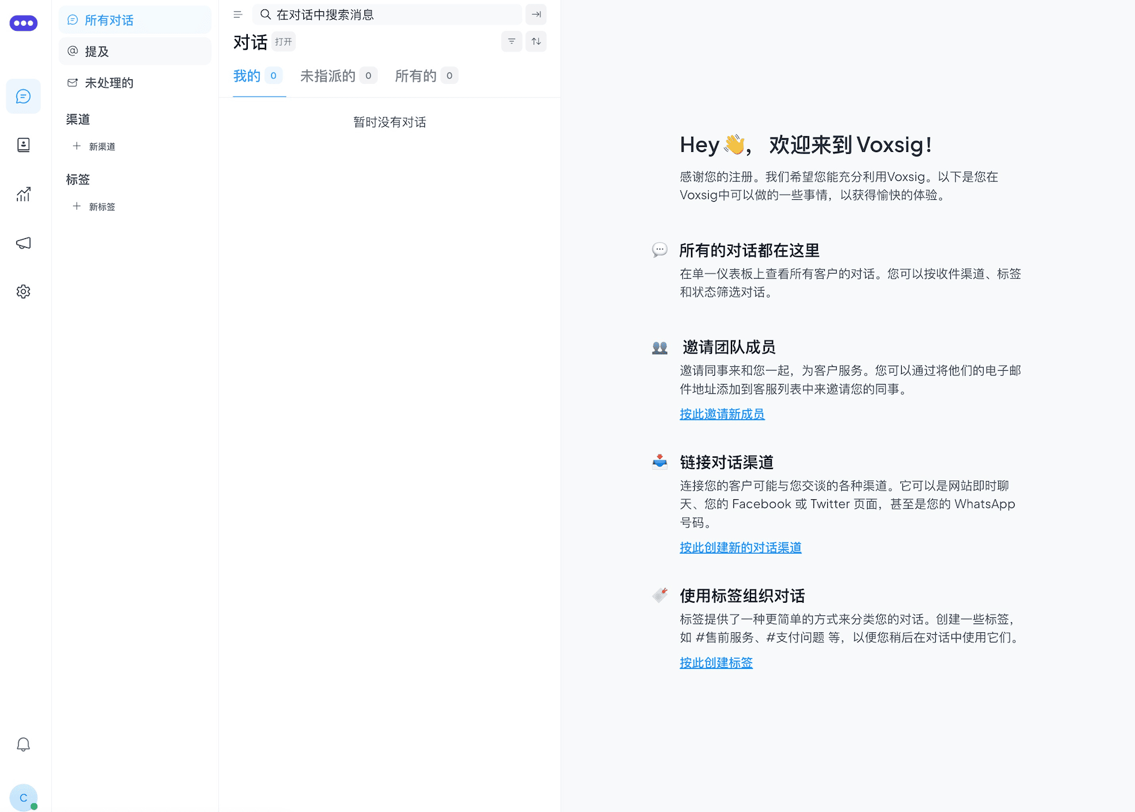Open the user profile avatar C
The height and width of the screenshot is (812, 1135).
pyautogui.click(x=23, y=797)
